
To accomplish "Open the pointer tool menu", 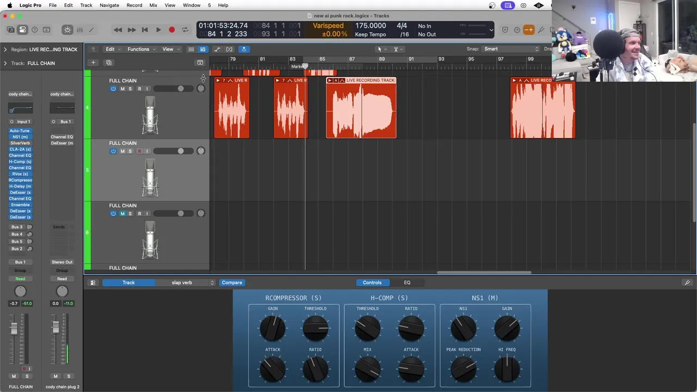I will coord(381,49).
